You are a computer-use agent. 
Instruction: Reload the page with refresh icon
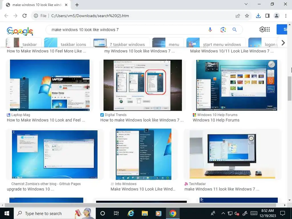(25, 16)
